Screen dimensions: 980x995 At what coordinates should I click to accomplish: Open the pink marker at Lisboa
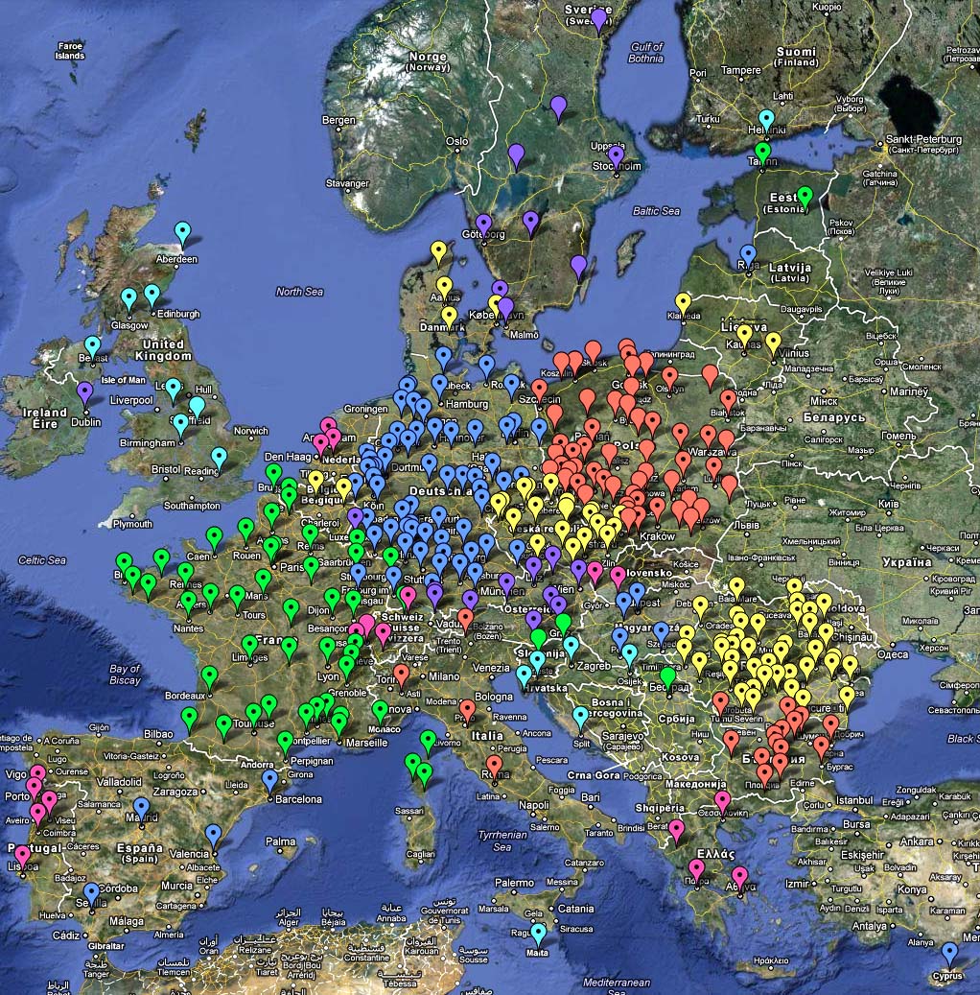click(22, 854)
